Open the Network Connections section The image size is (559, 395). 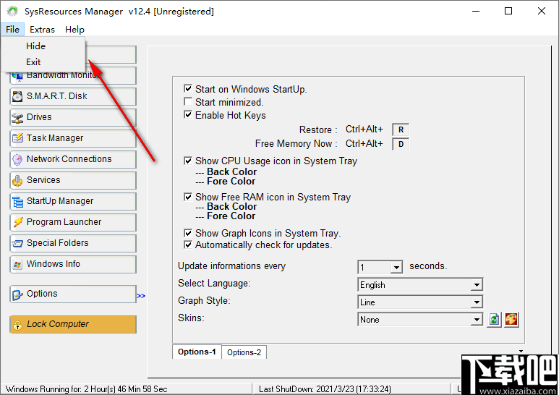pos(73,159)
